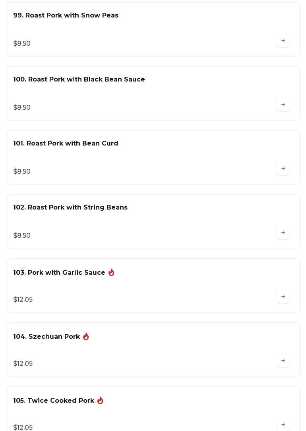Open item 99 Roast Pork with Snow Peas
Image resolution: width=306 pixels, height=431 pixels.
(x=66, y=16)
